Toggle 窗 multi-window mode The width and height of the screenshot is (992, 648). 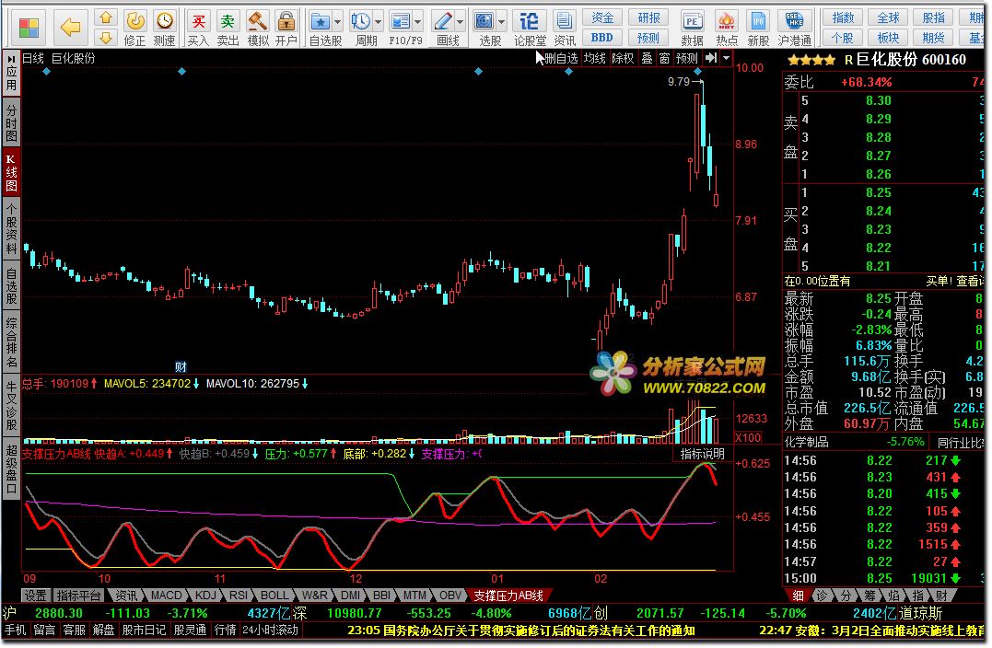(x=664, y=58)
